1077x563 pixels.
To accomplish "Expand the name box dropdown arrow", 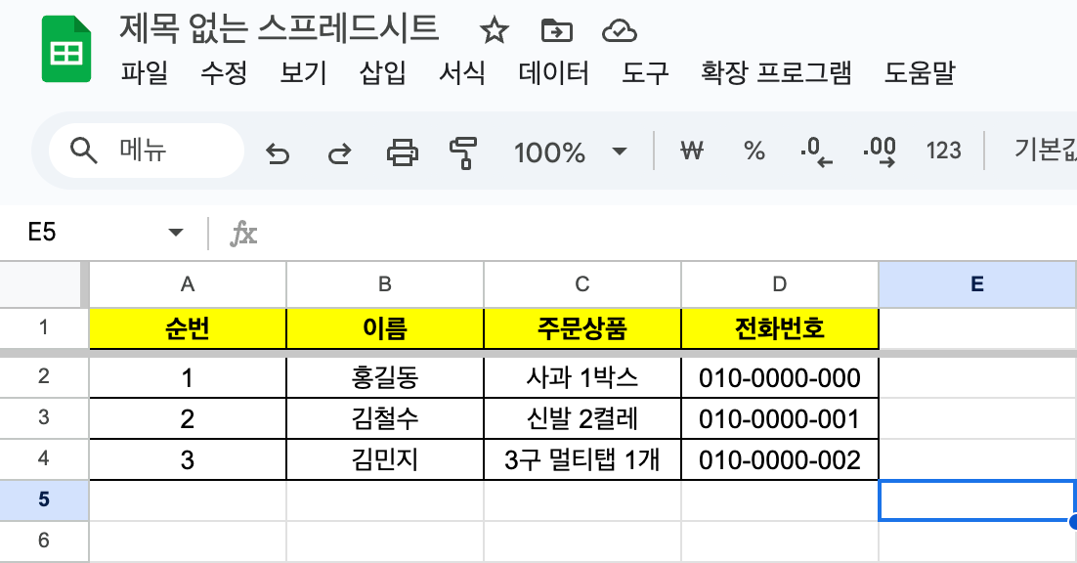I will tap(176, 233).
